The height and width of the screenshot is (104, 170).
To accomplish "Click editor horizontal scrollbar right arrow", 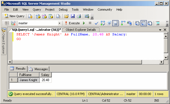I will click(162, 62).
